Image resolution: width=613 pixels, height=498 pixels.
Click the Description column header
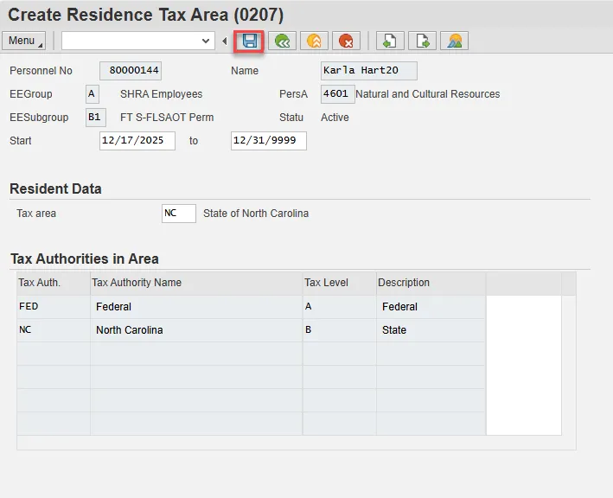[431, 283]
